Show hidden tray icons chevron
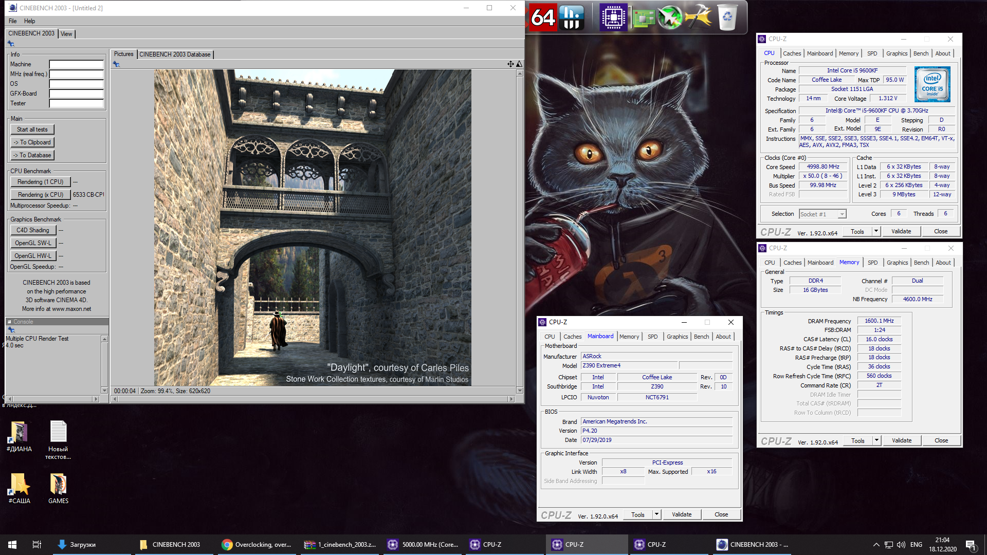Viewport: 987px width, 555px height. 876,545
